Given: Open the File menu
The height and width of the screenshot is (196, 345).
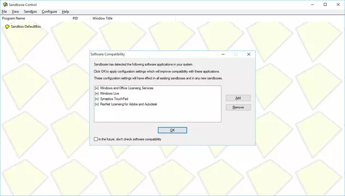Looking at the screenshot, I should pos(4,11).
